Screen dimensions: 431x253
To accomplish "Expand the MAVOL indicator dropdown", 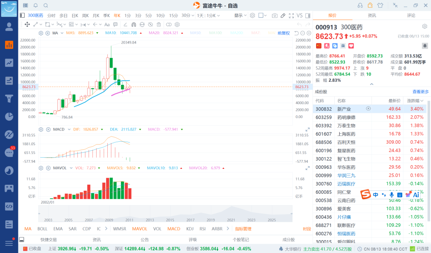I will 71,168.
